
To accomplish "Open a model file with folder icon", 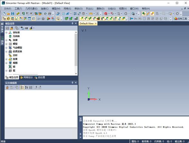I will [x=8, y=13].
